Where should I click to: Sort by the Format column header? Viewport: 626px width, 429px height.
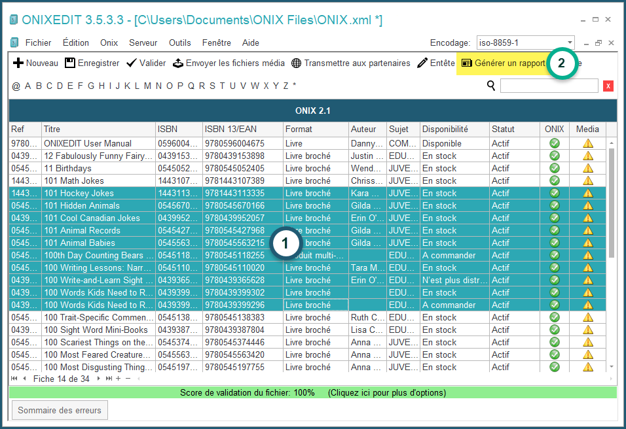point(316,129)
